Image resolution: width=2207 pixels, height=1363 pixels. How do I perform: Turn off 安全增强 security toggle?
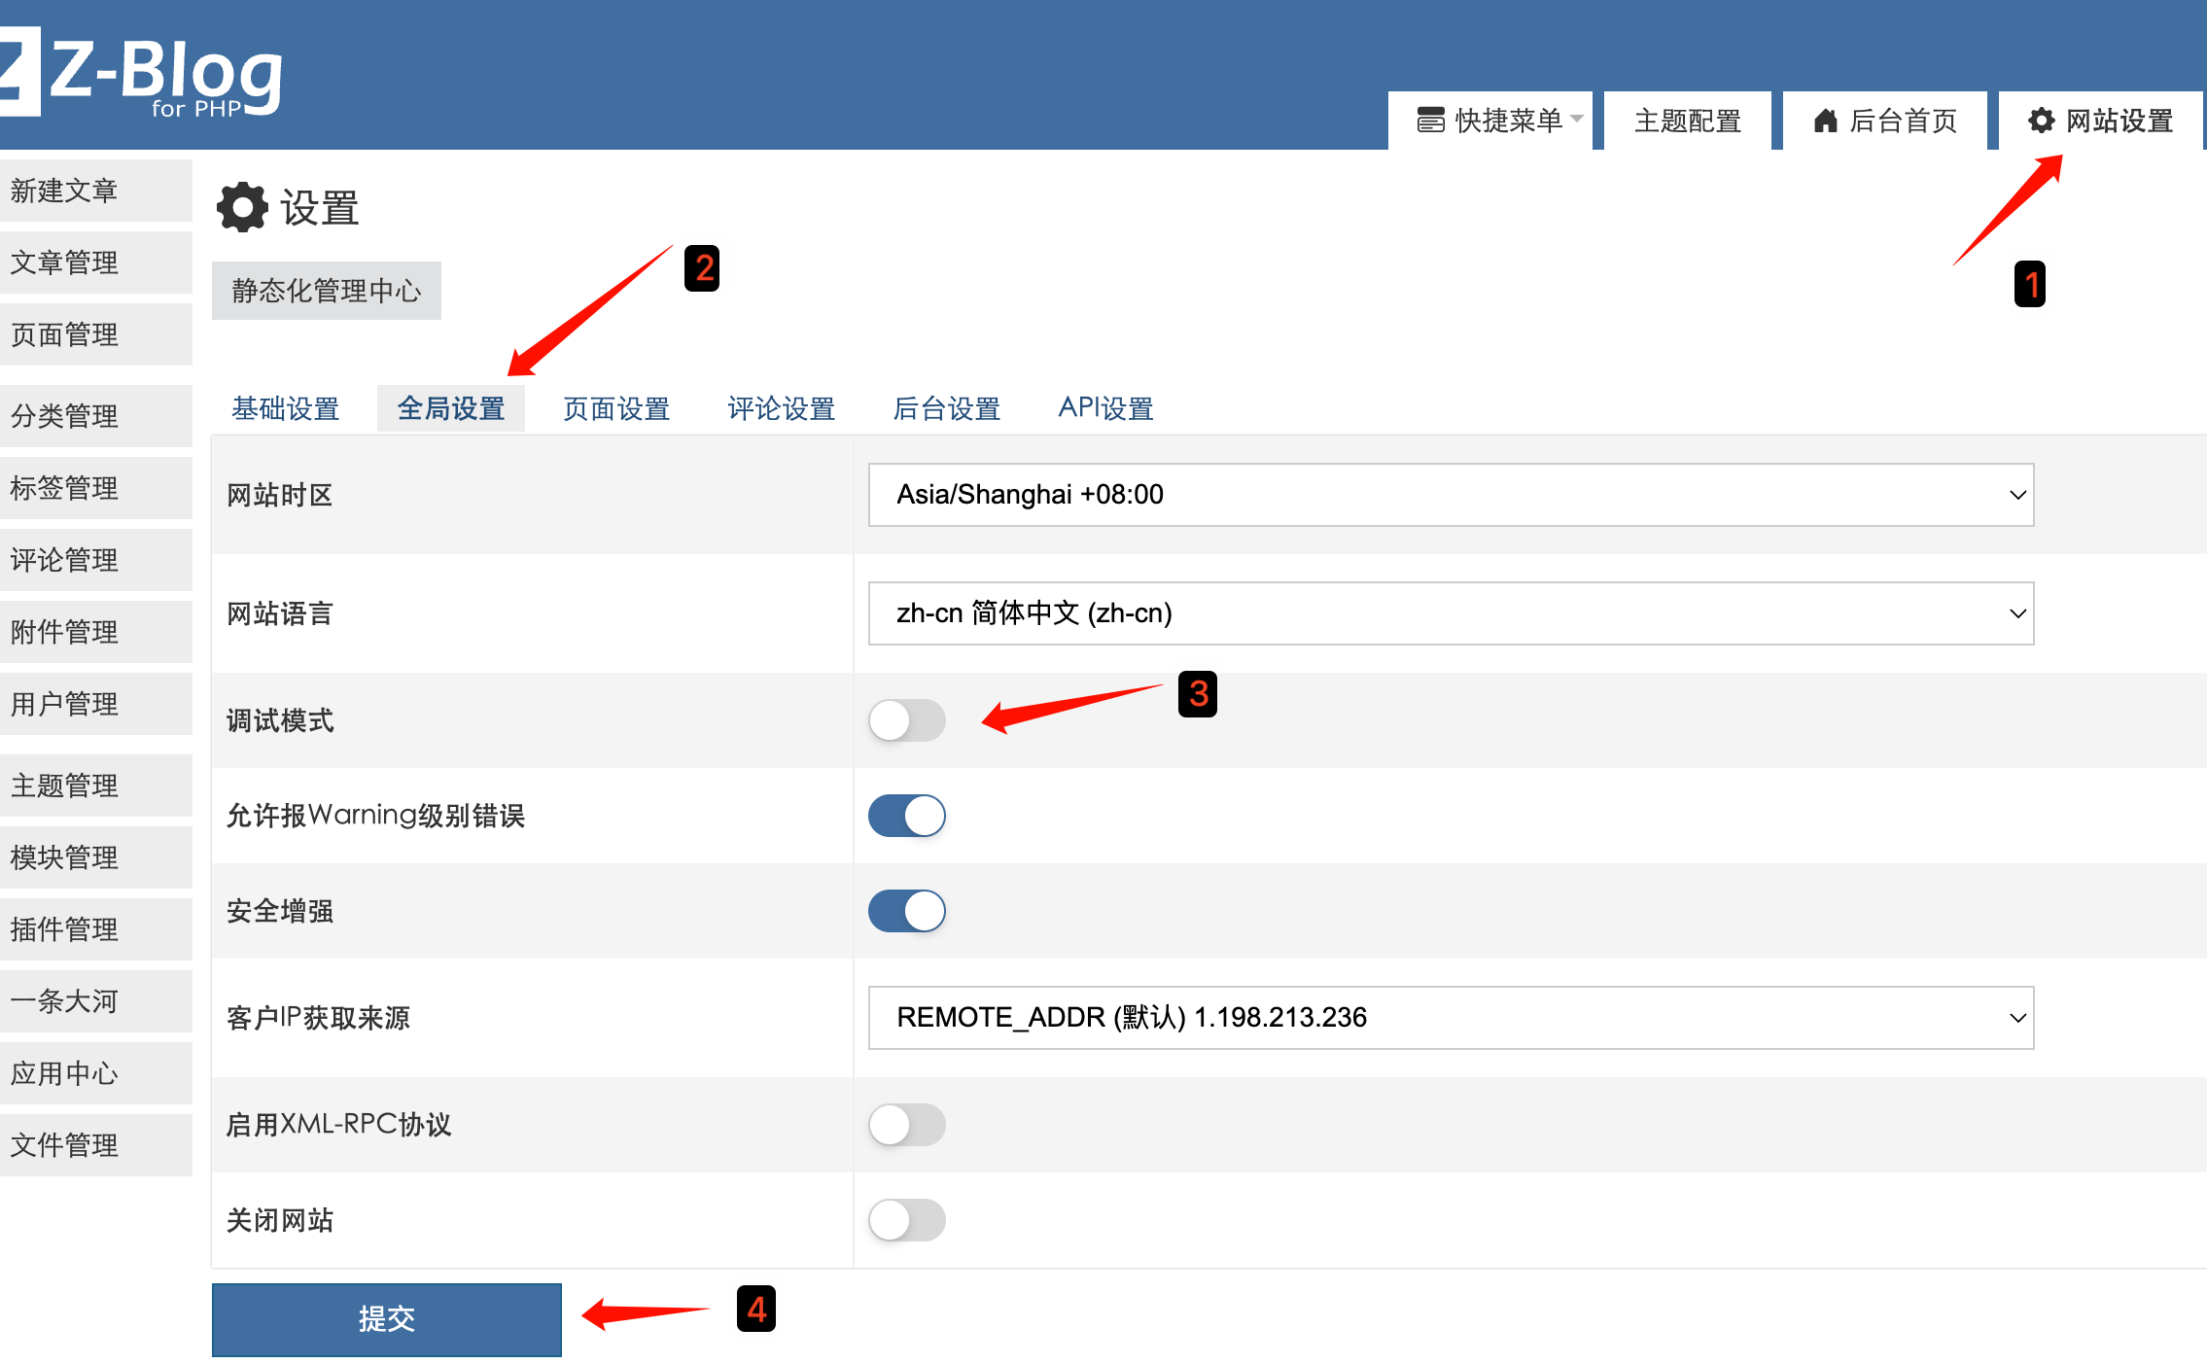[x=906, y=911]
